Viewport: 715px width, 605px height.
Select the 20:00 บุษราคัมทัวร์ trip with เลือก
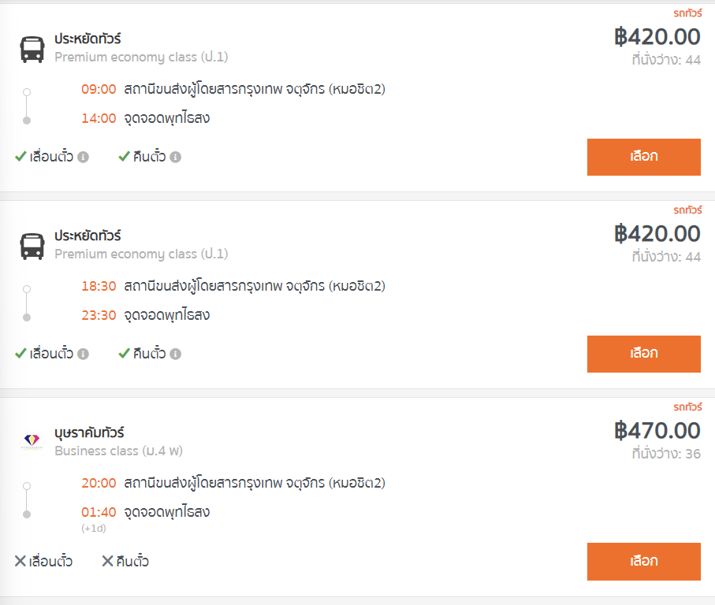(x=643, y=561)
